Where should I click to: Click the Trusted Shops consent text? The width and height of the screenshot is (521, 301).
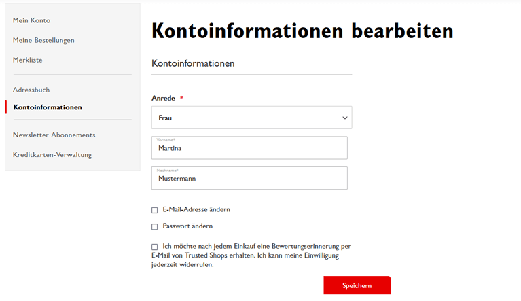coord(251,255)
